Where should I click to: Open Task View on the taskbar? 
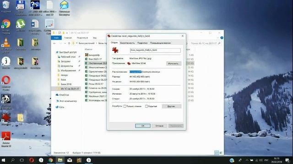[x=22, y=160]
